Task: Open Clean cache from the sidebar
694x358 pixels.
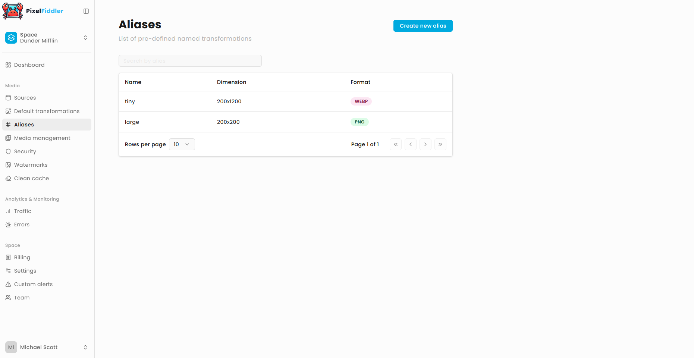Action: tap(31, 178)
